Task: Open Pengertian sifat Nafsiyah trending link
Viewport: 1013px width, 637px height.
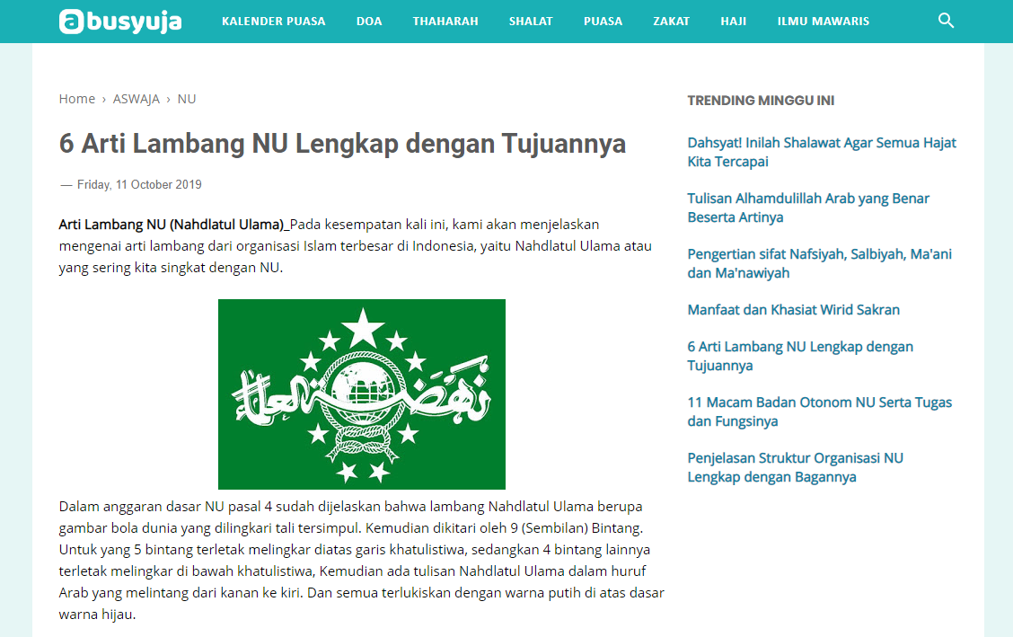Action: coord(820,263)
